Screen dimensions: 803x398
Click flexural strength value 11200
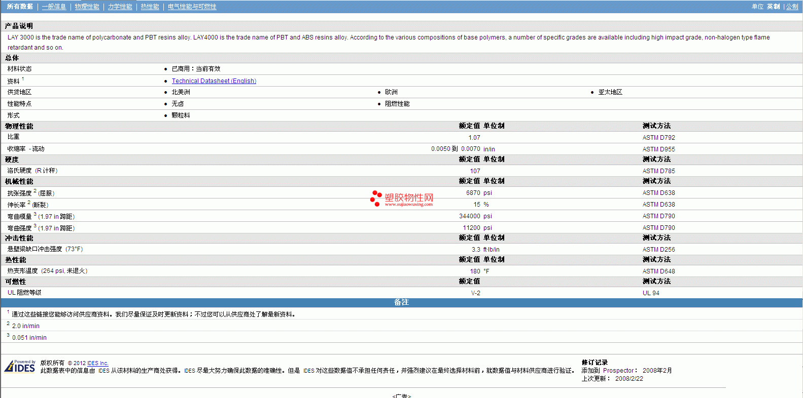click(472, 228)
